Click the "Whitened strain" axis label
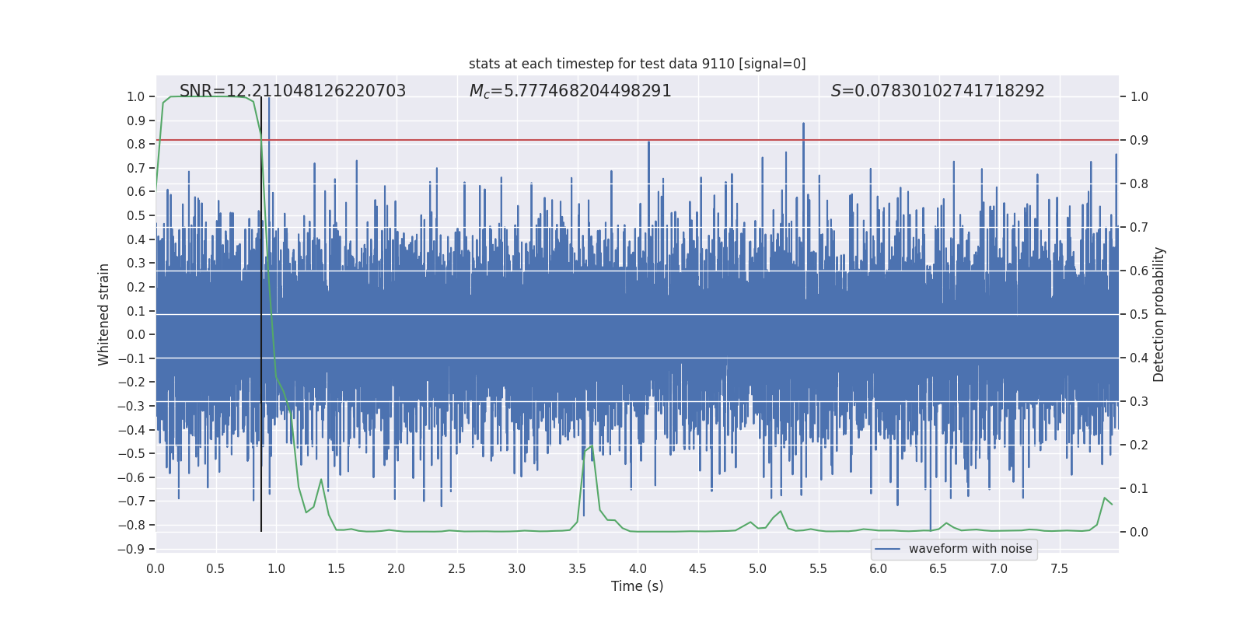The image size is (1244, 622). 104,314
